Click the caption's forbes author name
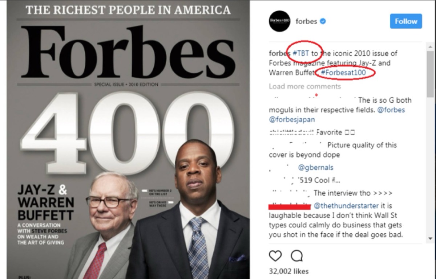Viewport: 436px width, 279px height. coord(277,53)
